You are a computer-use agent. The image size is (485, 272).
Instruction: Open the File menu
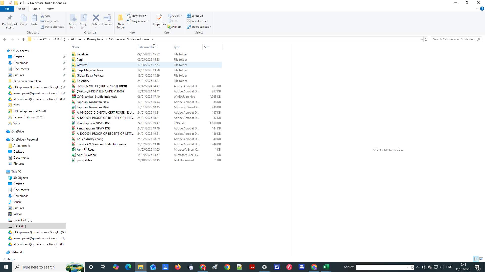[7, 9]
